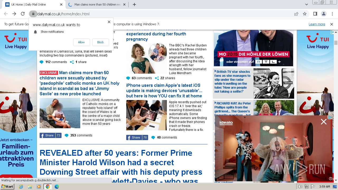
Task: Open the Action Center flag icon
Action: click(313, 187)
